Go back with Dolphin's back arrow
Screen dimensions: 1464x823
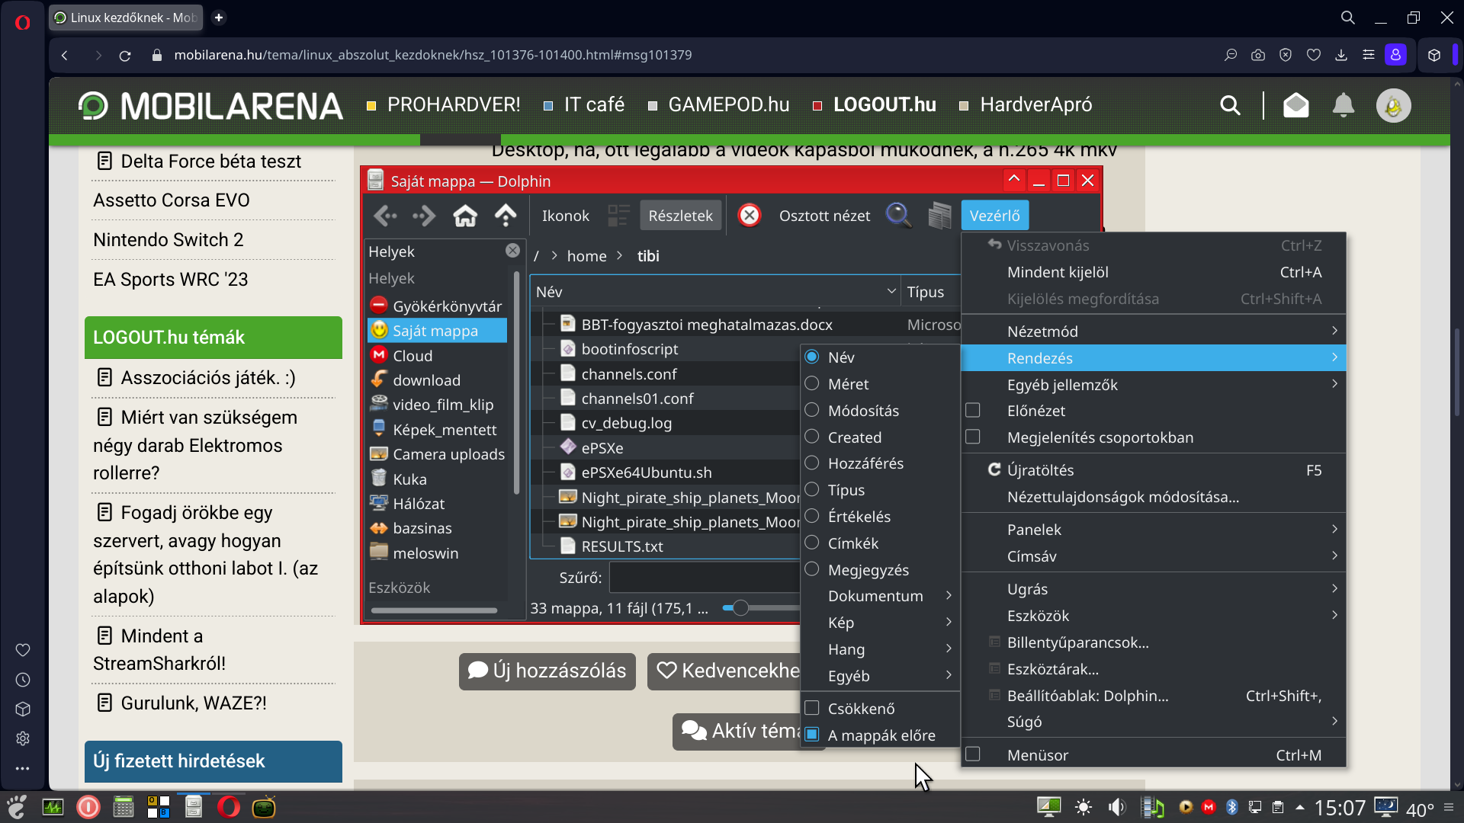(x=385, y=216)
